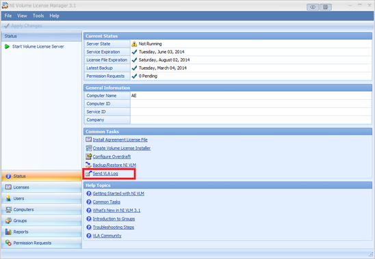375x259 pixels.
Task: Click the empty Computer ID value field
Action: [x=251, y=104]
